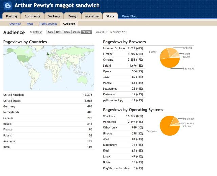Go to Traffic Sources
The height and width of the screenshot is (176, 217).
tap(48, 24)
